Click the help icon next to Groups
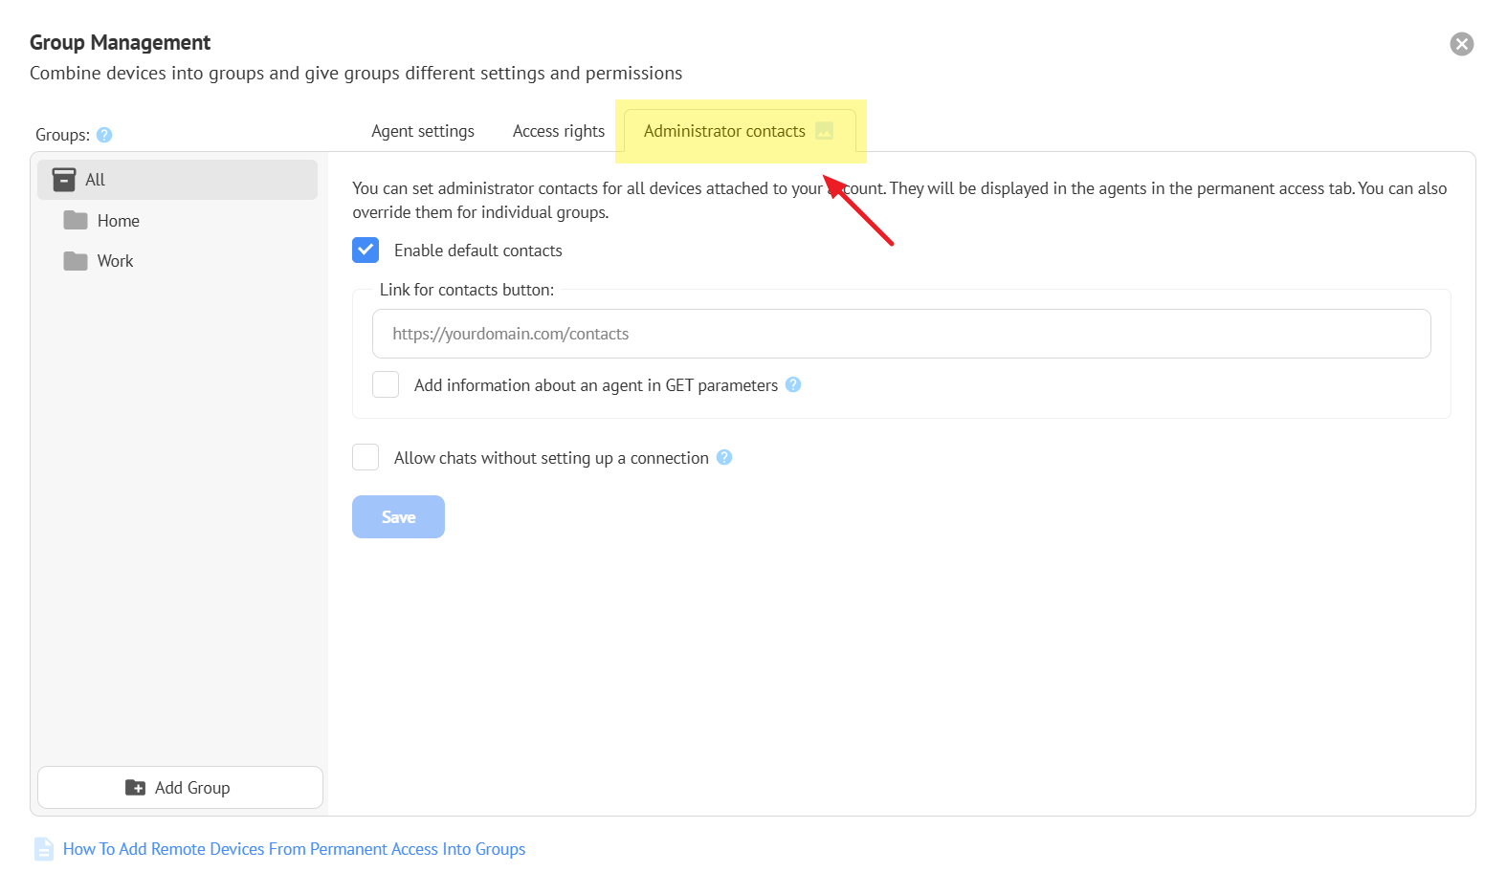Image resolution: width=1507 pixels, height=894 pixels. click(x=104, y=135)
